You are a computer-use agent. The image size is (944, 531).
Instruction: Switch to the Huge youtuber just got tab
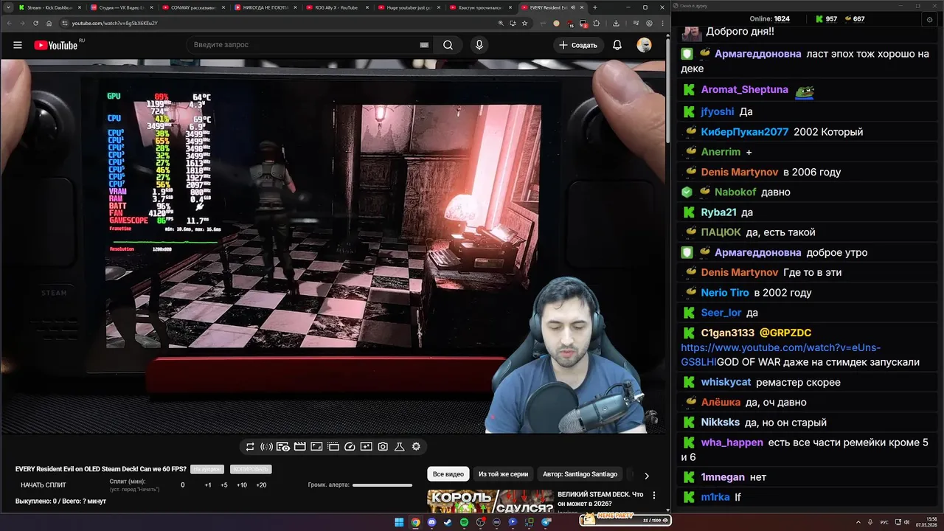408,7
